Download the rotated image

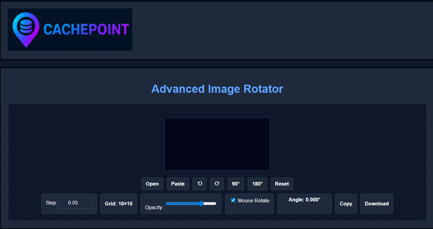[x=376, y=204]
